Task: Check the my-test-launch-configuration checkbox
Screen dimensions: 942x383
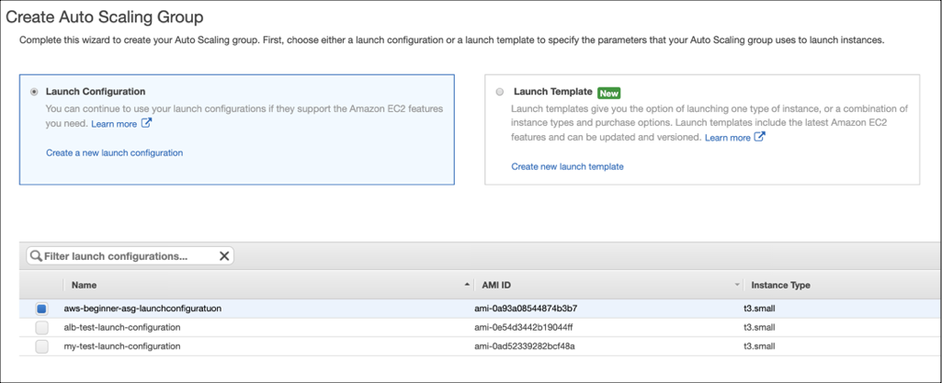Action: point(41,346)
